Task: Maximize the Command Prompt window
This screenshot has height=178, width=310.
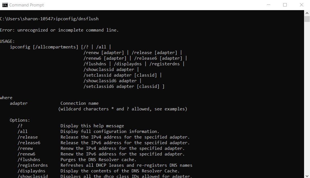Action: 285,5
